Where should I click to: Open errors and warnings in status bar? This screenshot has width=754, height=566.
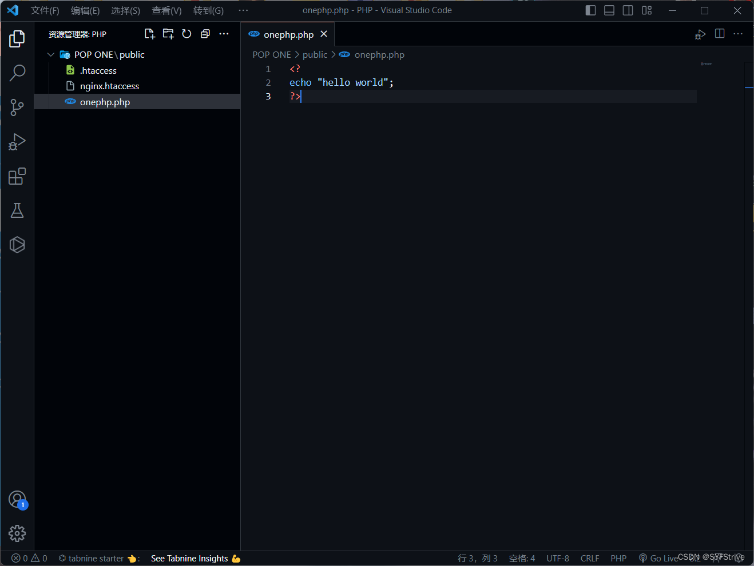pyautogui.click(x=29, y=559)
